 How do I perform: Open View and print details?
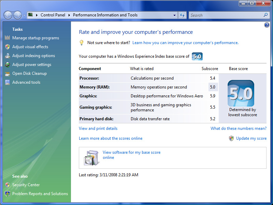click(x=98, y=128)
